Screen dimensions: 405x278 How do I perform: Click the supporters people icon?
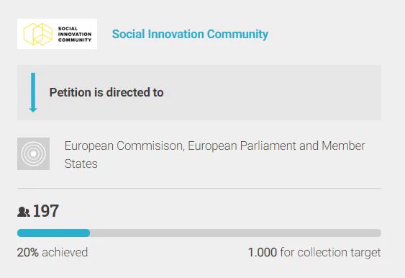coord(24,212)
